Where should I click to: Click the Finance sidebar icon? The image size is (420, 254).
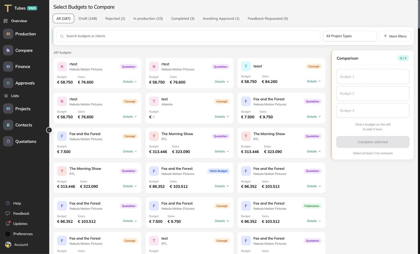point(8,66)
